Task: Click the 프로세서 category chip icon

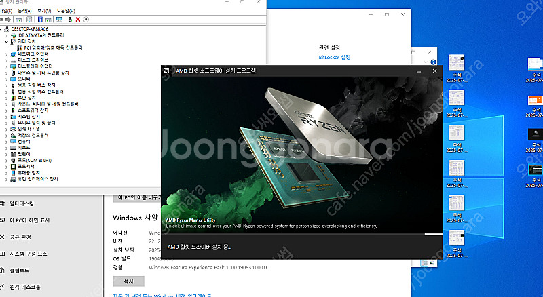Action: 13,167
